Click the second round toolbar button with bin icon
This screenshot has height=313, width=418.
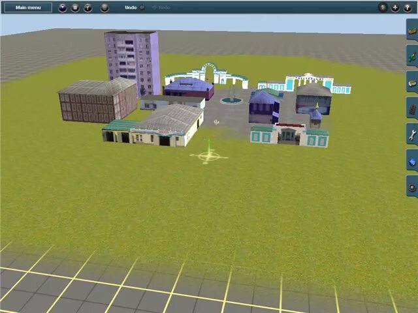(75, 8)
